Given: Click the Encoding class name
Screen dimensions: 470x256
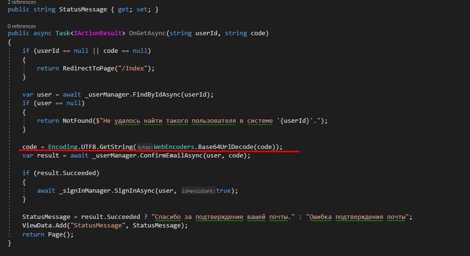Looking at the screenshot, I should 63,147.
